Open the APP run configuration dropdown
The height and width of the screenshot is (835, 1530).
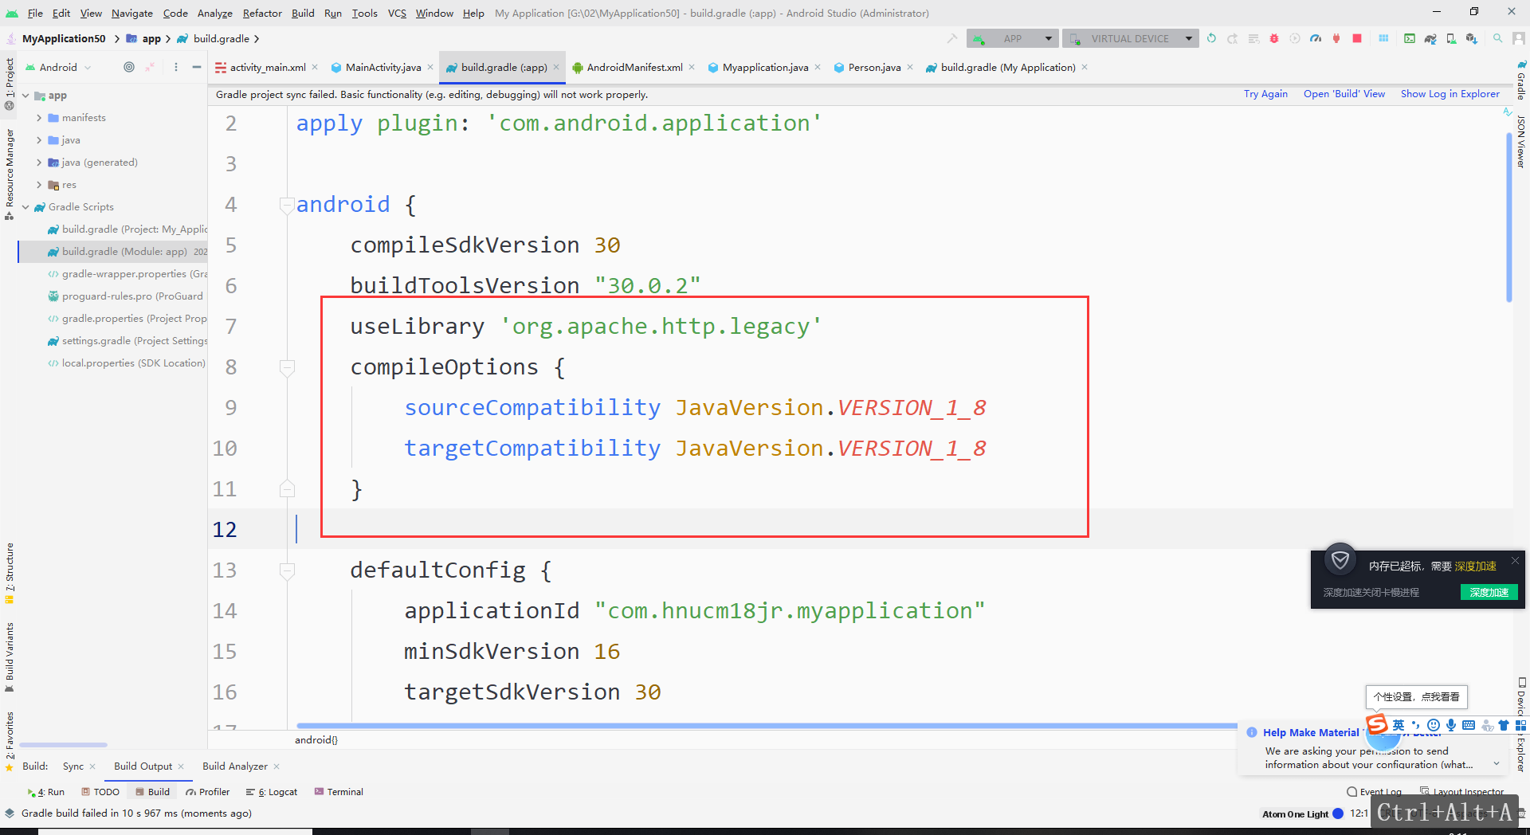1013,38
